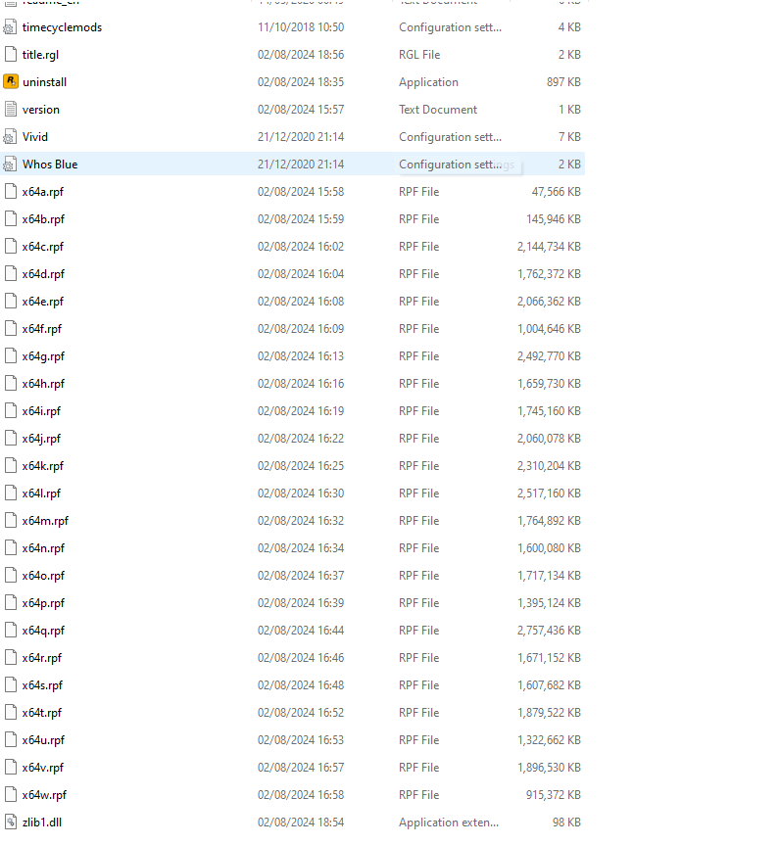The image size is (780, 846).
Task: Click the x64p.rpf file icon
Action: click(x=10, y=602)
